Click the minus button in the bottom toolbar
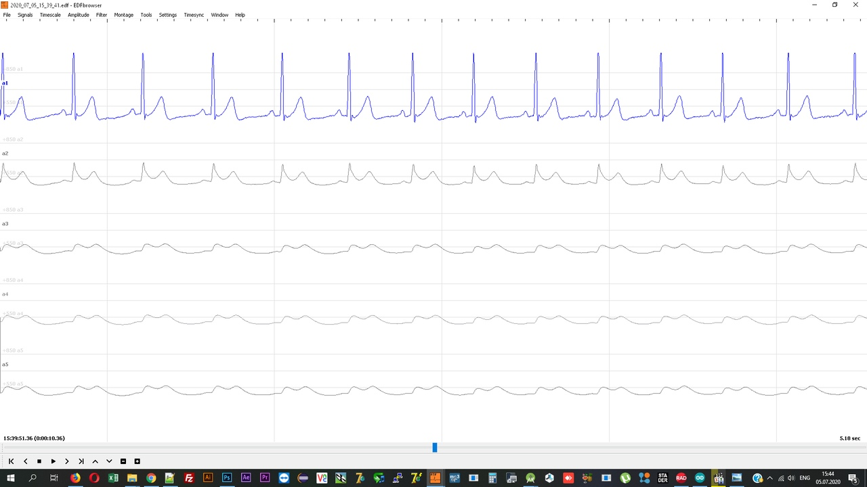This screenshot has height=487, width=867. tap(123, 461)
